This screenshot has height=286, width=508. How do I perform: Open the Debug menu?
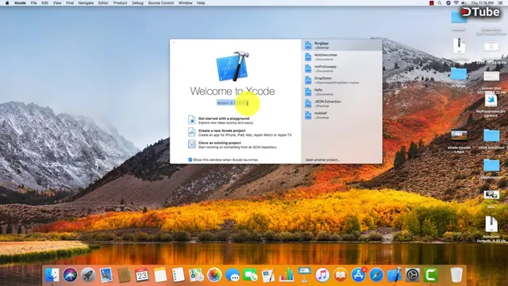point(137,3)
